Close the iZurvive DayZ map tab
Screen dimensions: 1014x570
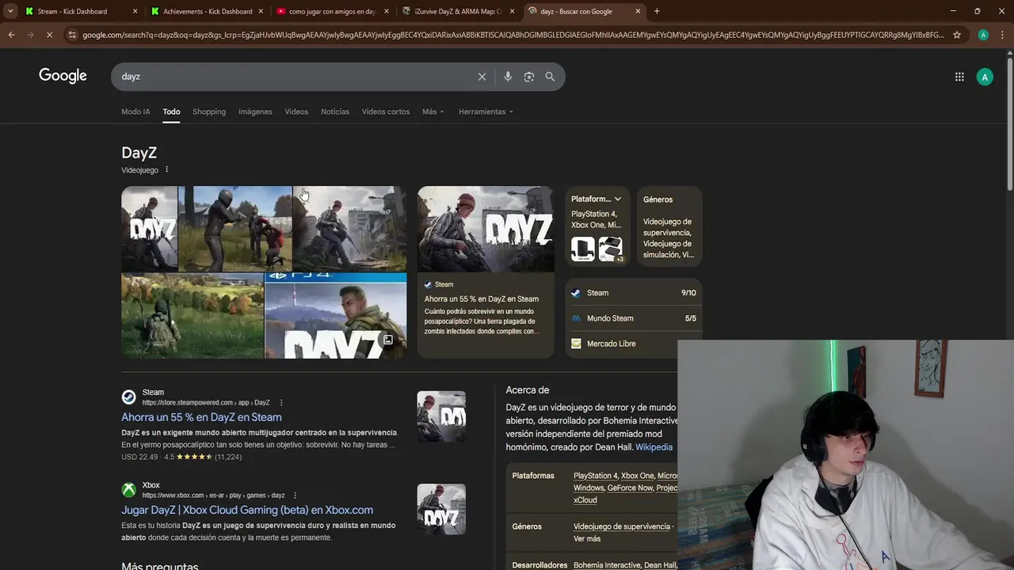tap(512, 11)
